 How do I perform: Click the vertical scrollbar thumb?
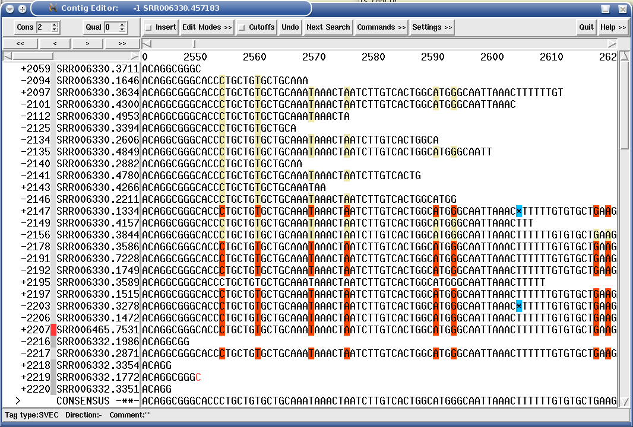624,105
